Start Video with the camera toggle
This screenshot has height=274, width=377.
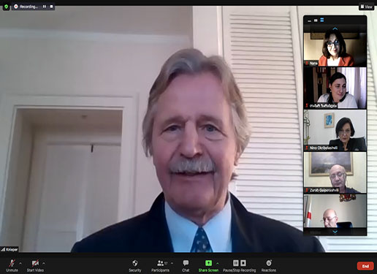click(x=35, y=266)
